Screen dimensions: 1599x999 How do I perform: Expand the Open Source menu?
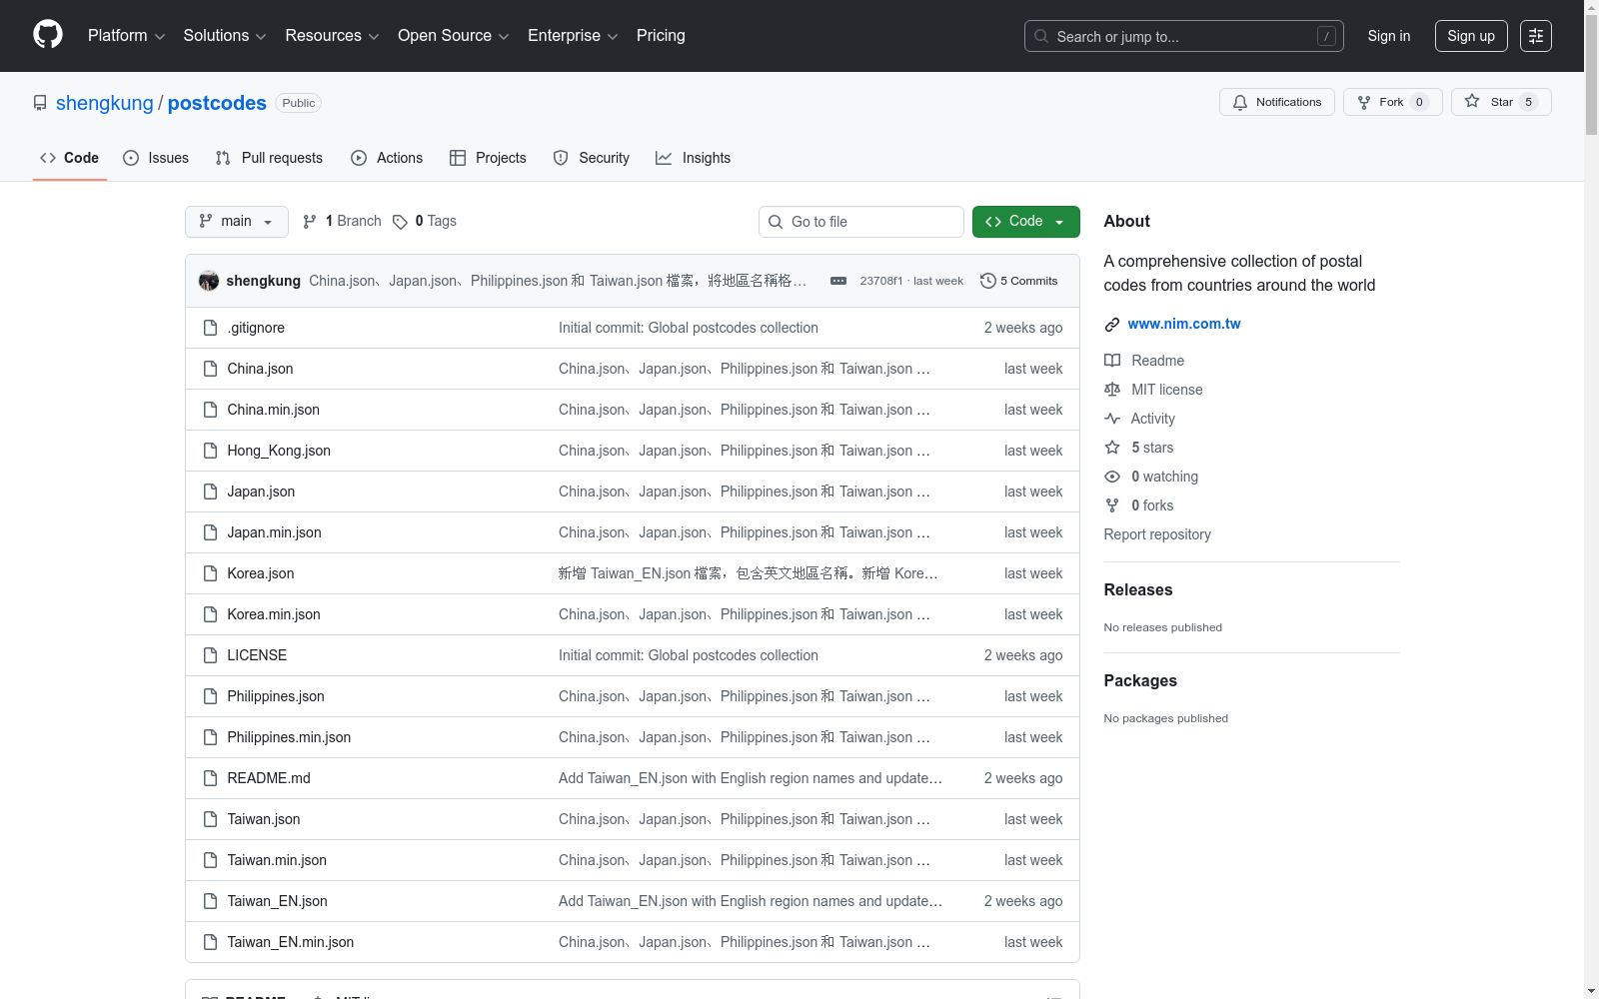pyautogui.click(x=454, y=36)
